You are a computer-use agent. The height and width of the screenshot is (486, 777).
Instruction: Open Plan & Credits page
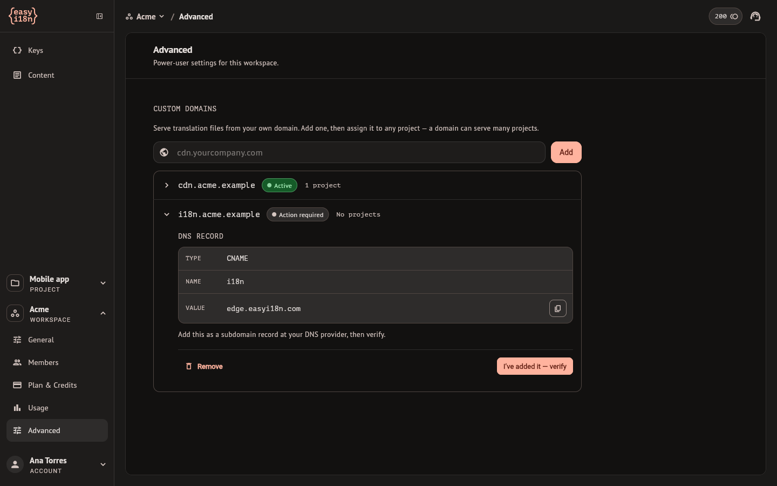point(57,385)
